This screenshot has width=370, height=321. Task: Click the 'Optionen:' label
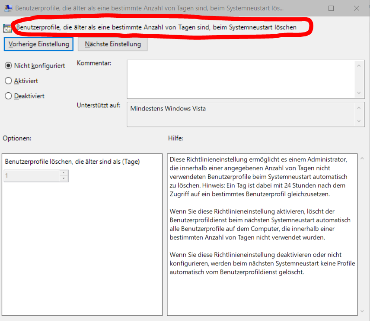tap(17, 138)
